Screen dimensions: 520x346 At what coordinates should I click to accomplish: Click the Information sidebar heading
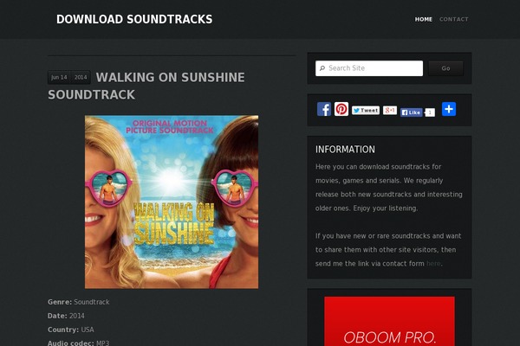pos(345,150)
